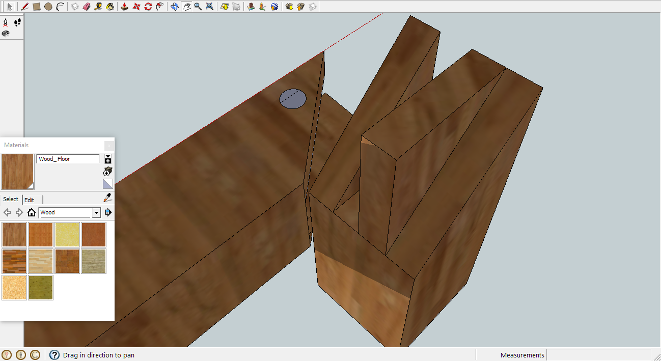
Task: Select the light OSB particle board swatch
Action: click(x=14, y=288)
